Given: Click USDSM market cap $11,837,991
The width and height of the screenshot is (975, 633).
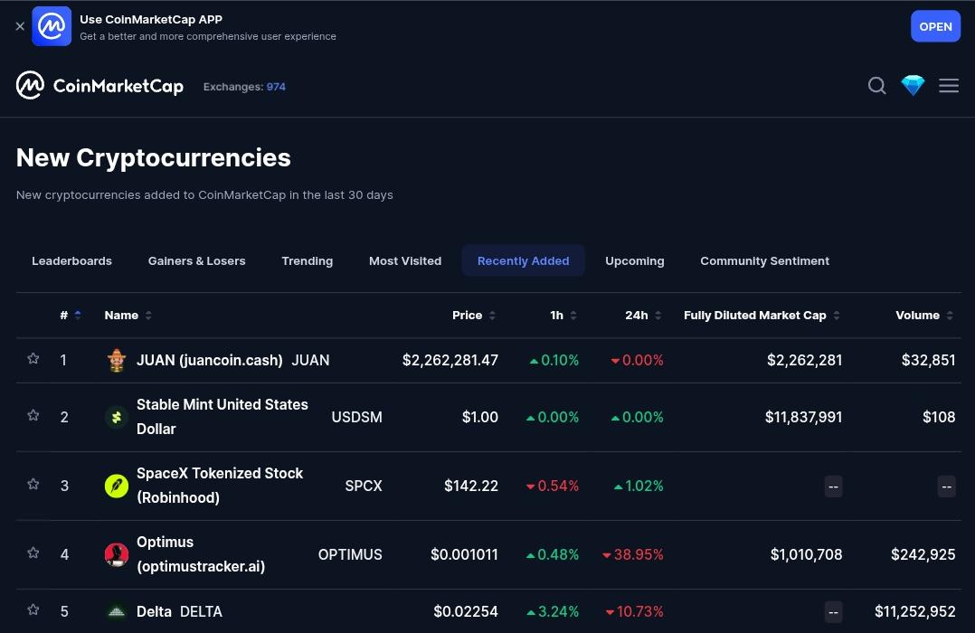Looking at the screenshot, I should click(x=803, y=417).
